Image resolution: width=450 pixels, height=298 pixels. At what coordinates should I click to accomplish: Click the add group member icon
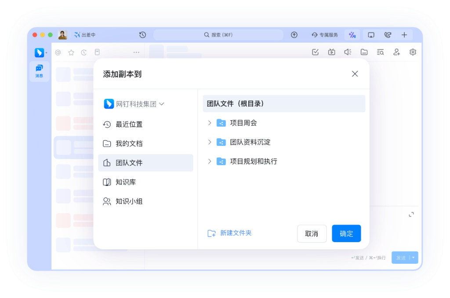tap(396, 52)
